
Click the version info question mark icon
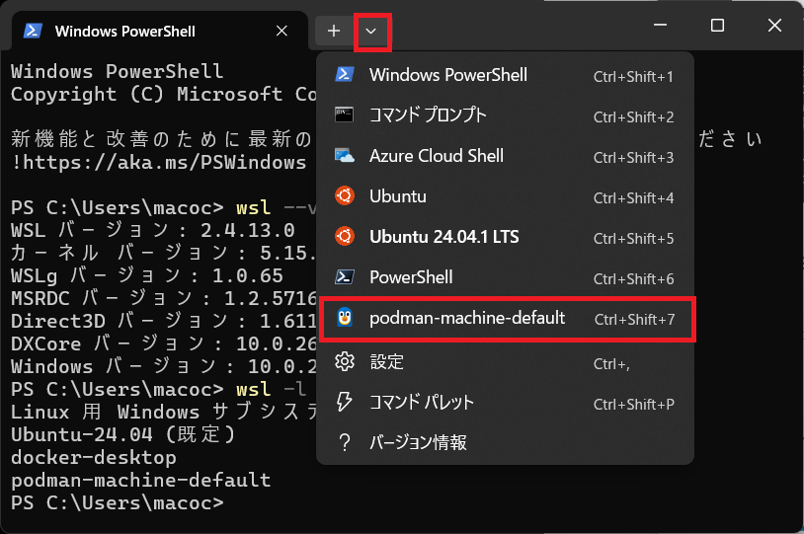point(344,443)
